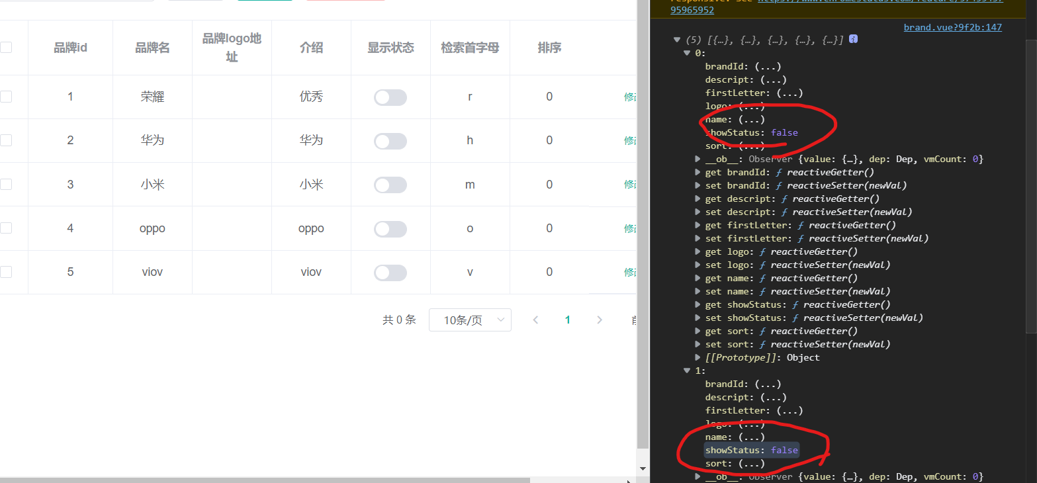Expand the set showStatus reactiveSetter entry

coord(698,318)
